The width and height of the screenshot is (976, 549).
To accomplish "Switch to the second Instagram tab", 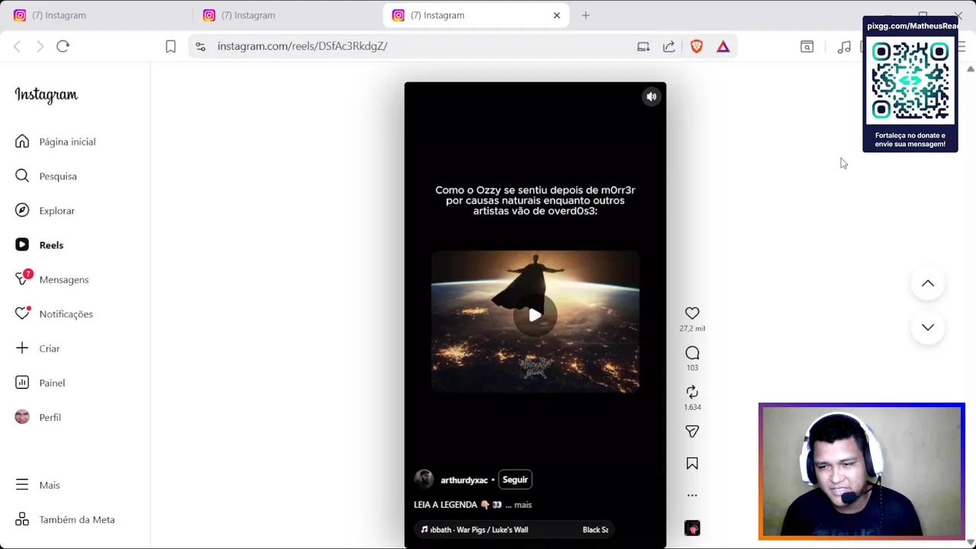I will point(286,15).
